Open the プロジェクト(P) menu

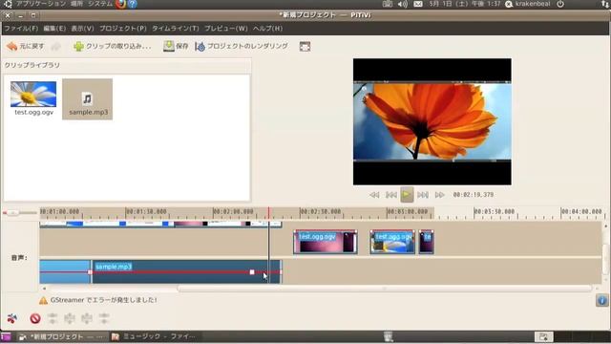(123, 29)
